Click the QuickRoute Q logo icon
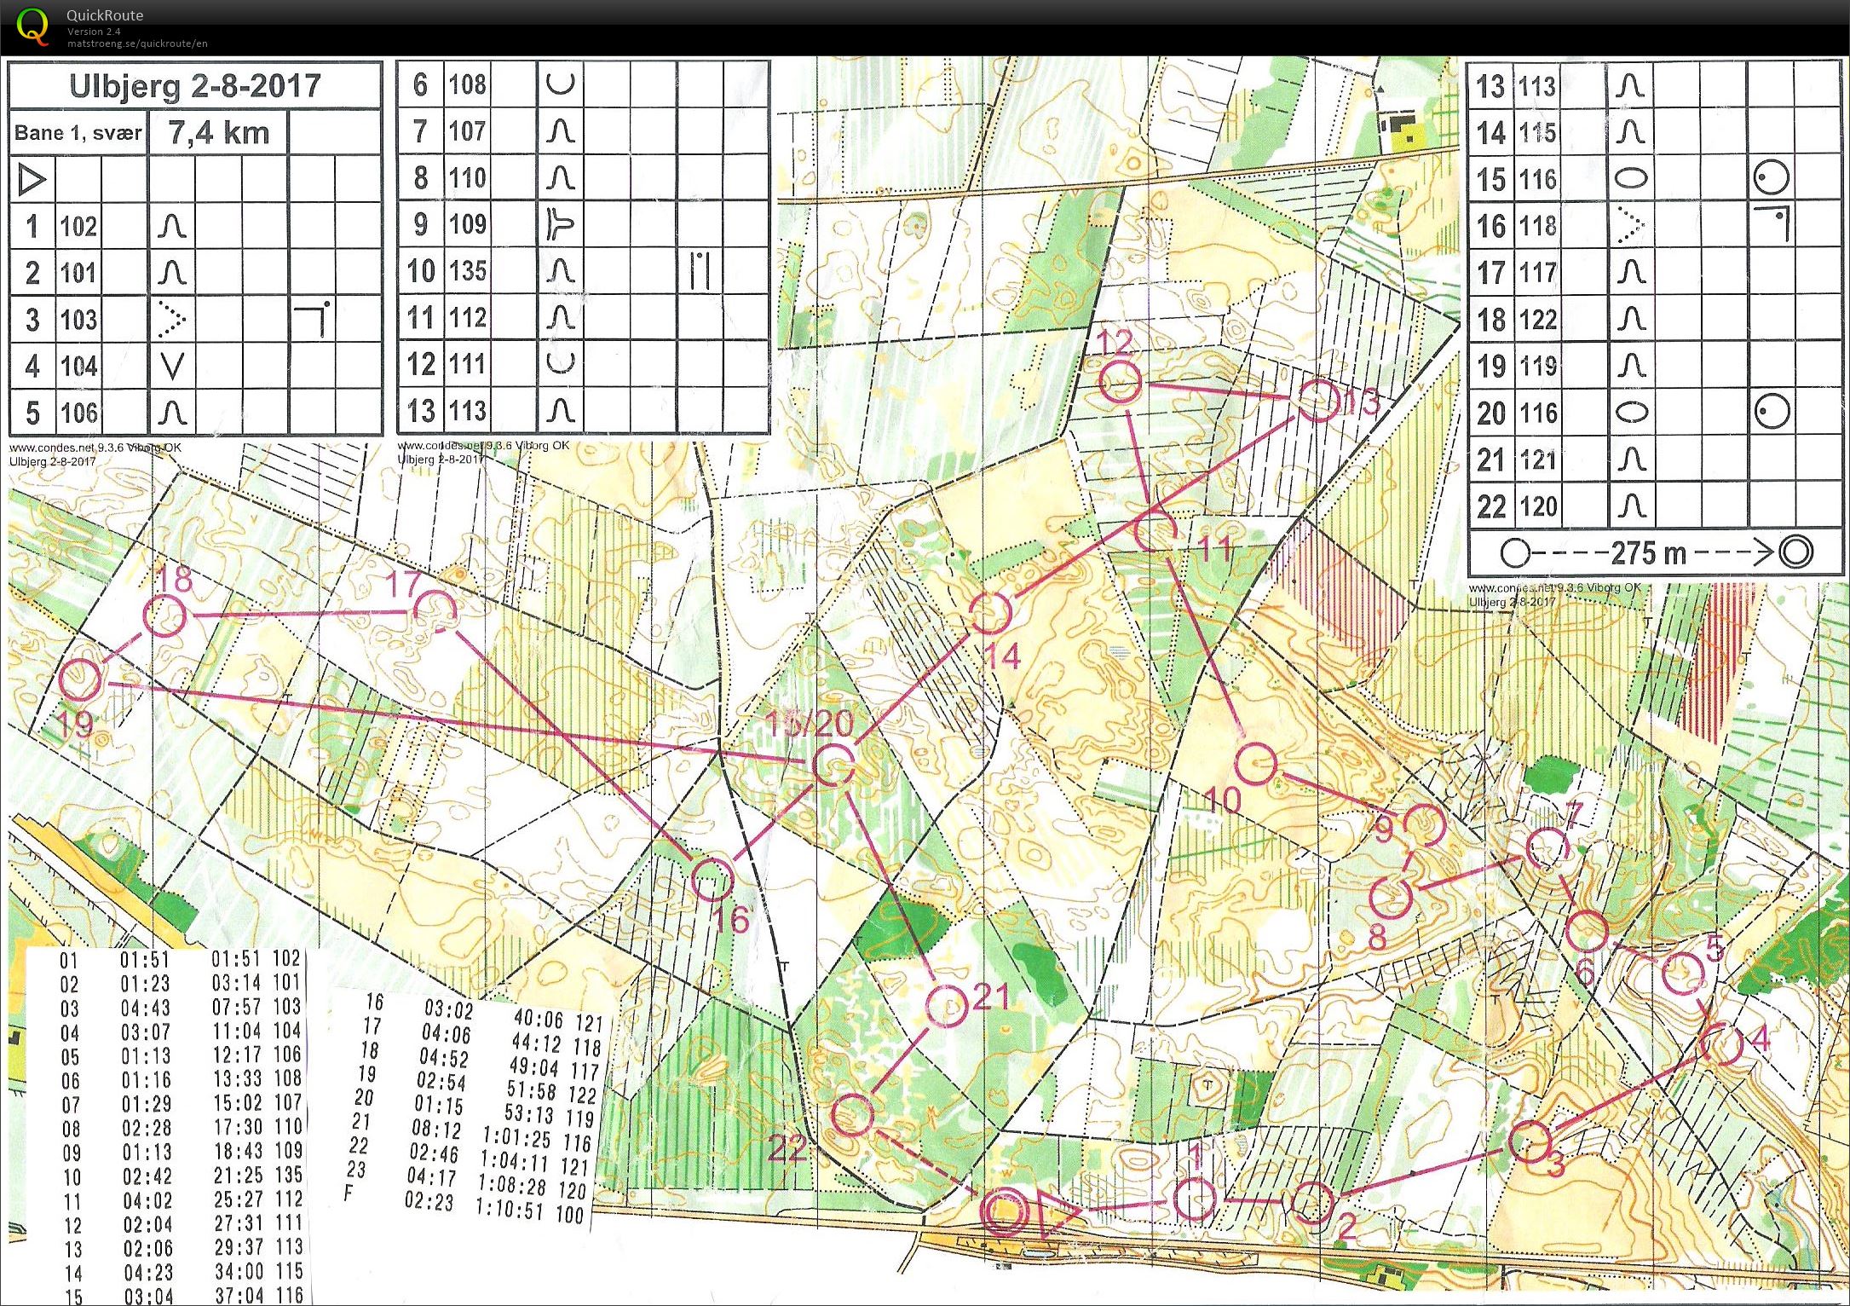This screenshot has width=1850, height=1306. pos(33,26)
